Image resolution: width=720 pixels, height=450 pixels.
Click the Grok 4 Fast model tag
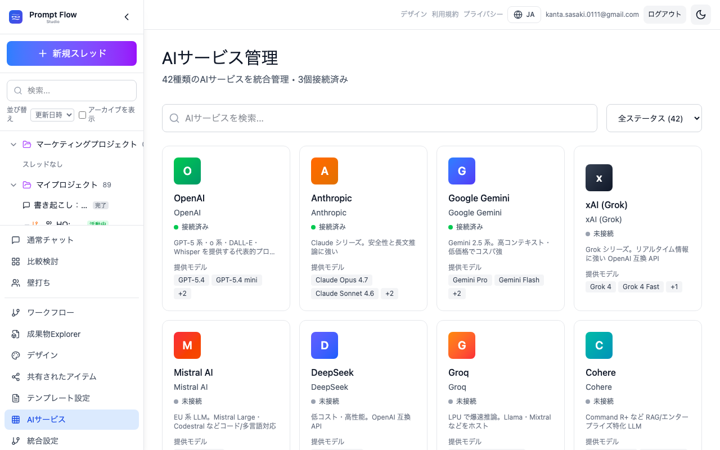click(x=641, y=287)
